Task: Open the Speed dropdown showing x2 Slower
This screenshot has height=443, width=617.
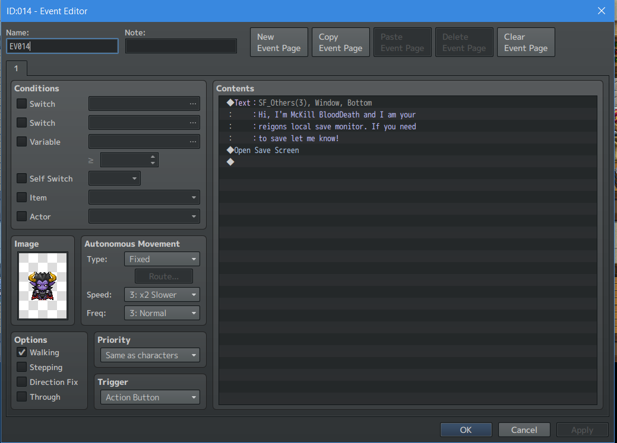Action: [x=162, y=294]
